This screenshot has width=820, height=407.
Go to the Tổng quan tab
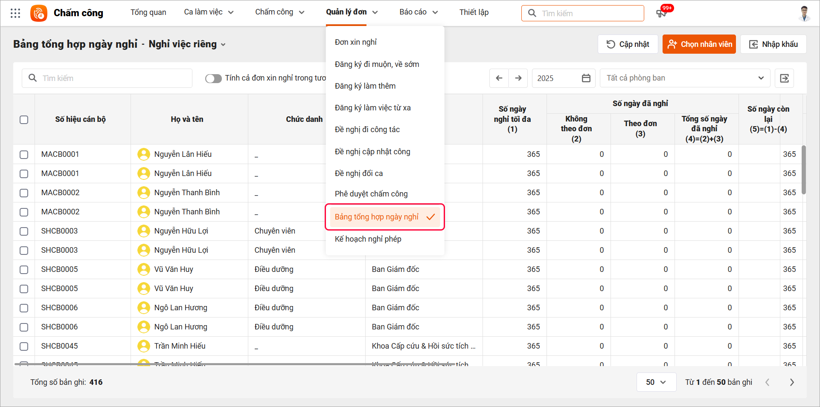[x=148, y=12]
